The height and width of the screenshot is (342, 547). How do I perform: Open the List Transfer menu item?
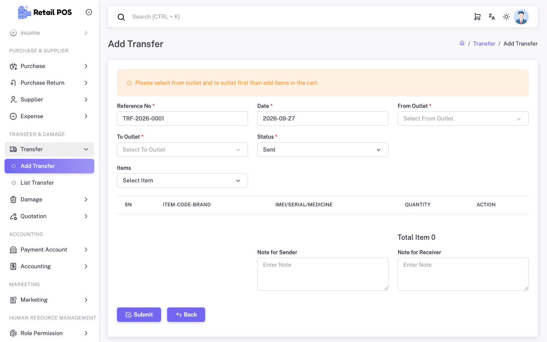click(x=49, y=183)
